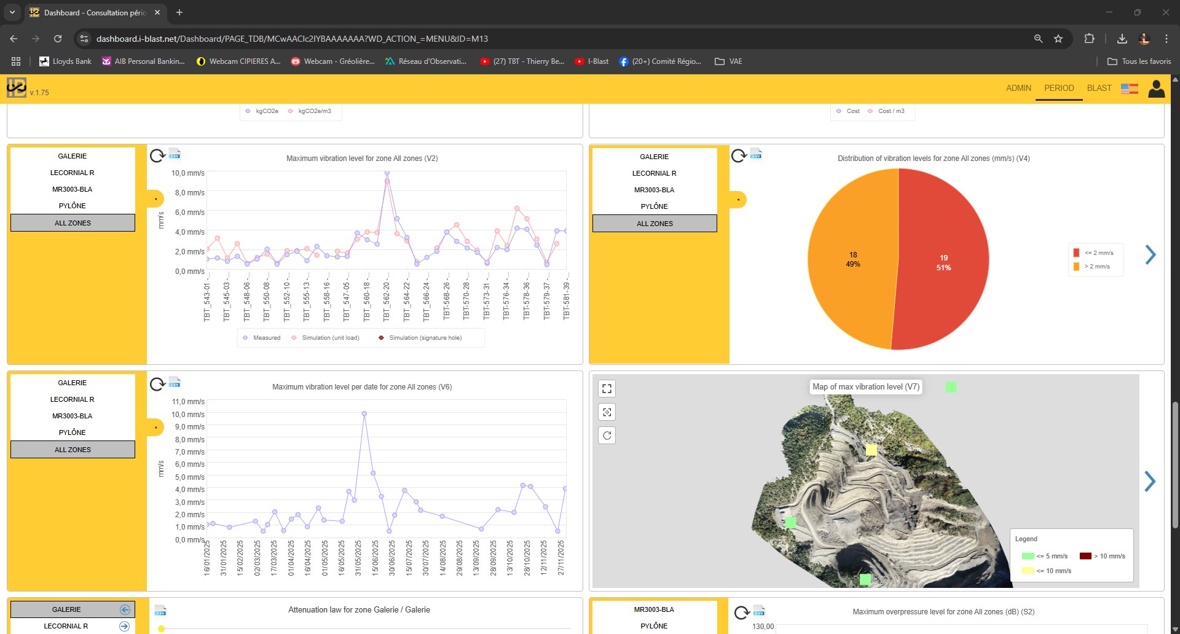
Task: Refresh the vibration distribution pie chart
Action: (739, 155)
